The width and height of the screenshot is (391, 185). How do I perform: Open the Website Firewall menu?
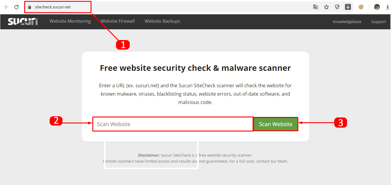tap(117, 21)
